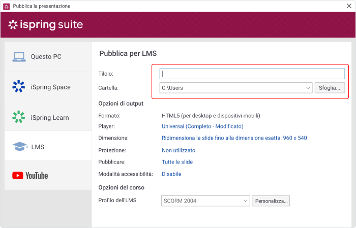Select the LMS graduation cap icon
This screenshot has height=228, width=356.
click(20, 146)
